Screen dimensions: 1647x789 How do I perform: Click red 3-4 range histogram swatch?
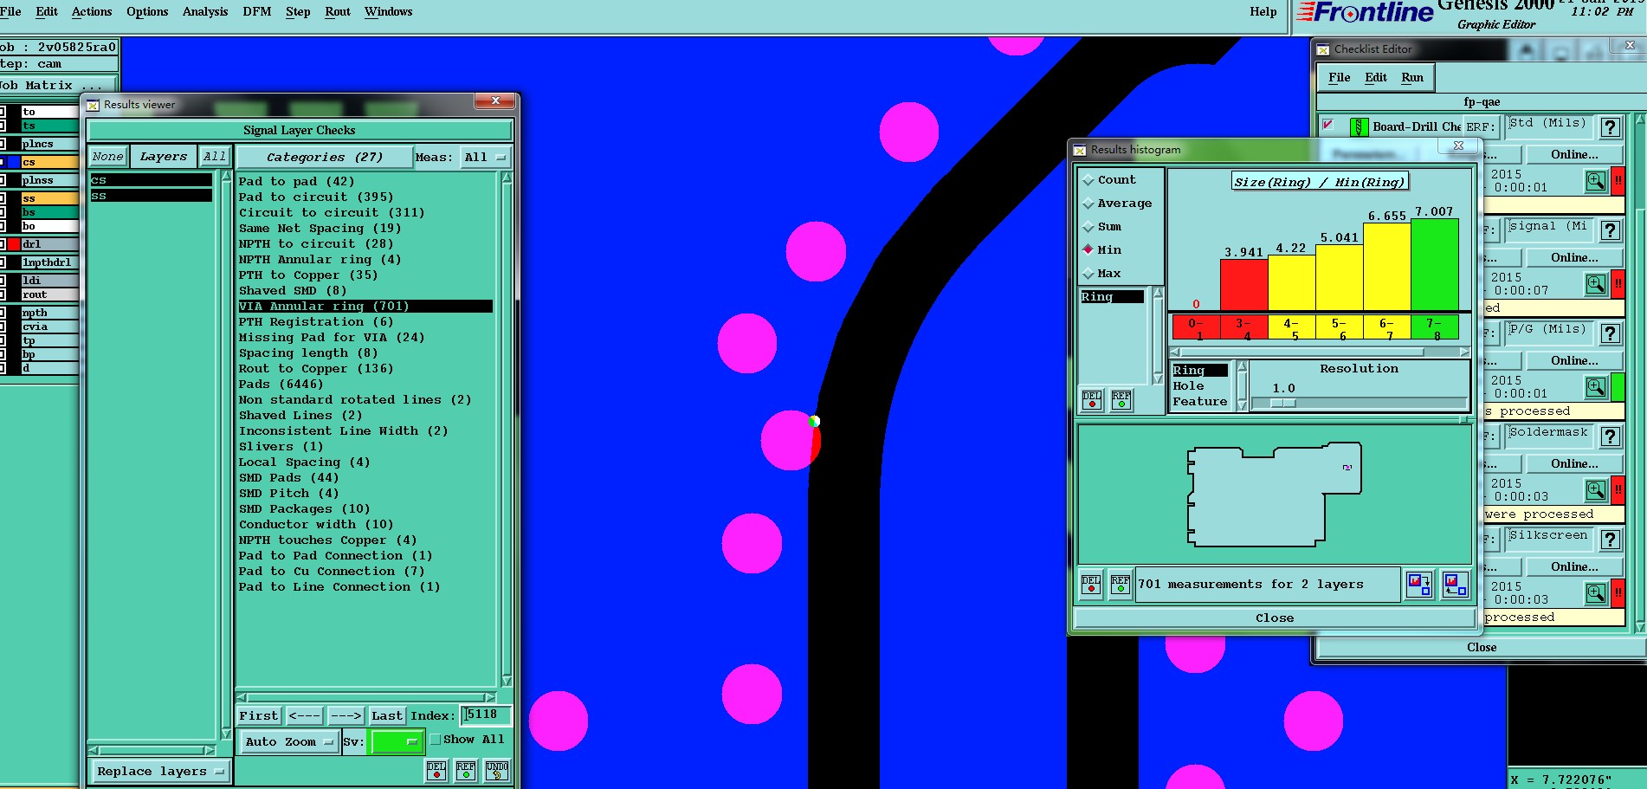click(x=1244, y=327)
